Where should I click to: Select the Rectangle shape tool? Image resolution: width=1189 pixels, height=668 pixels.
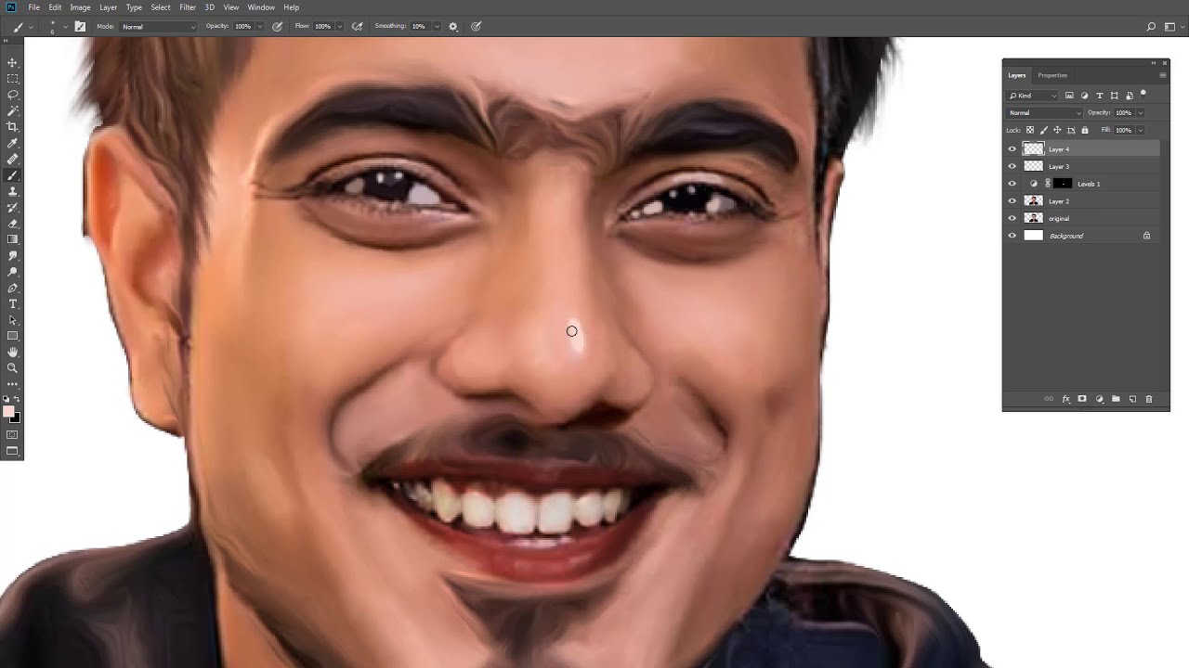tap(12, 336)
